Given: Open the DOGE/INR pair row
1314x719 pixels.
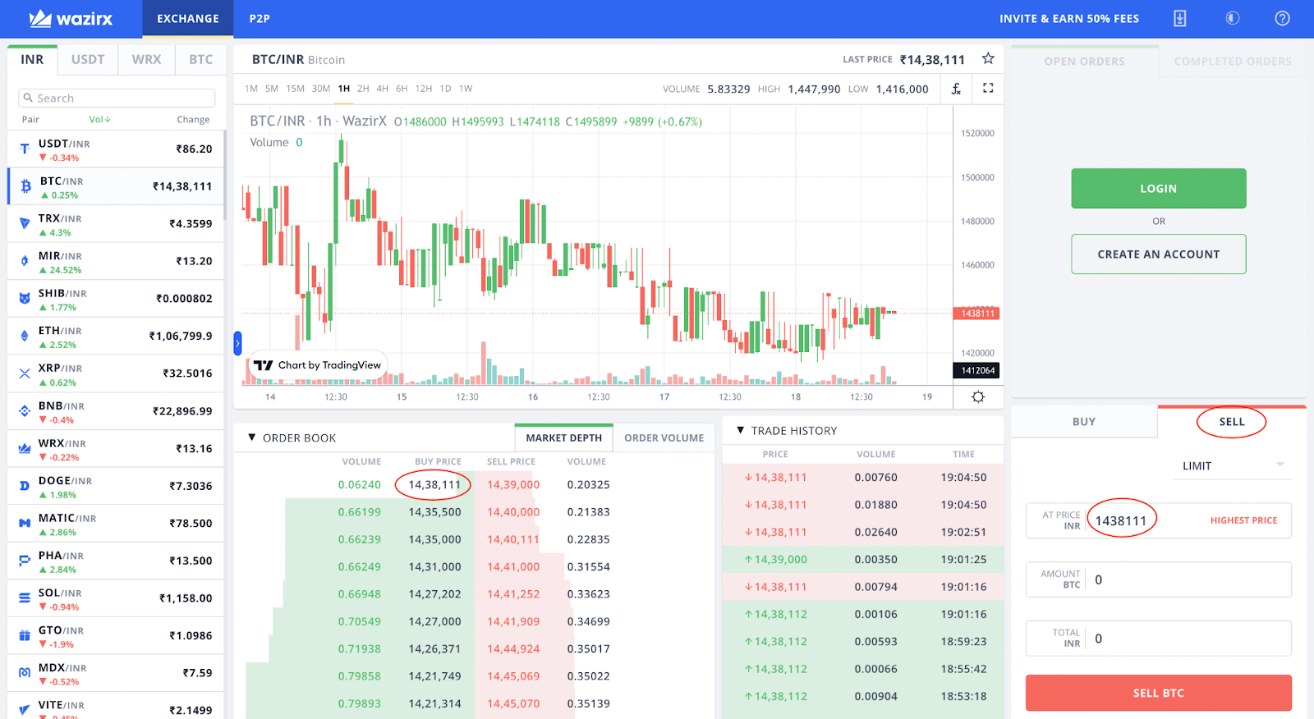Looking at the screenshot, I should pos(116,487).
